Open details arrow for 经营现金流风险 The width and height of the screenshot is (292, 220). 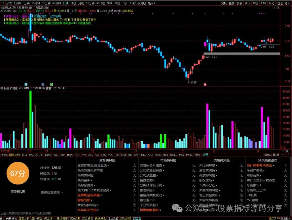pyautogui.click(x=134, y=195)
